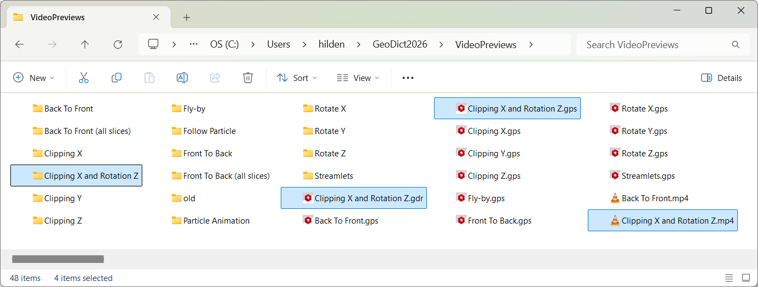Select the Clipping Y folder
758x287 pixels.
point(57,198)
